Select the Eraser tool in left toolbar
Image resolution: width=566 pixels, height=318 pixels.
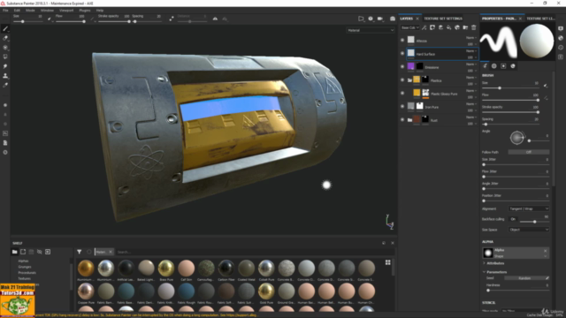(x=5, y=38)
